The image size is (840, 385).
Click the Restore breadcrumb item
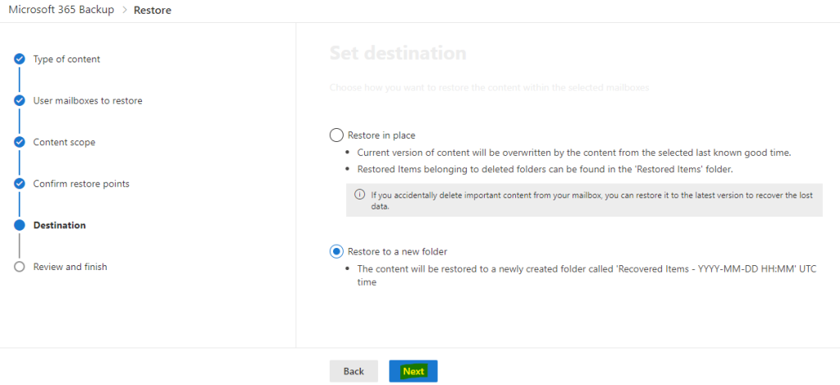(153, 10)
